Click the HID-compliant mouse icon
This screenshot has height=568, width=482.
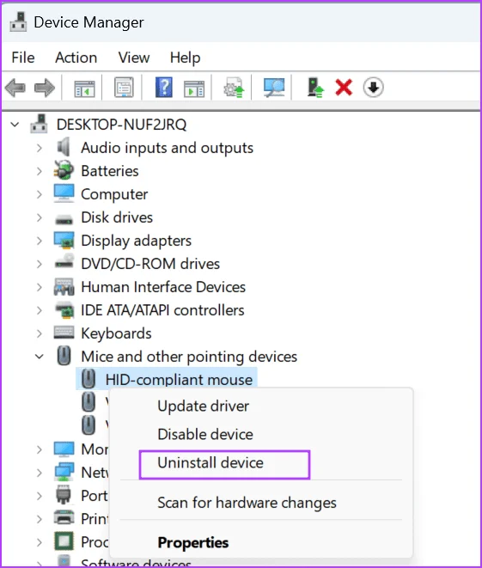88,379
